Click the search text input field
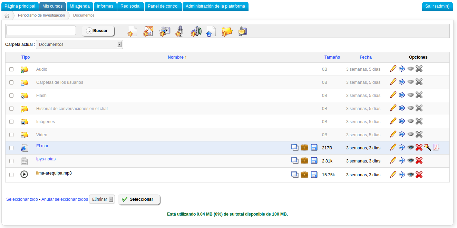457x228 pixels. coord(41,30)
